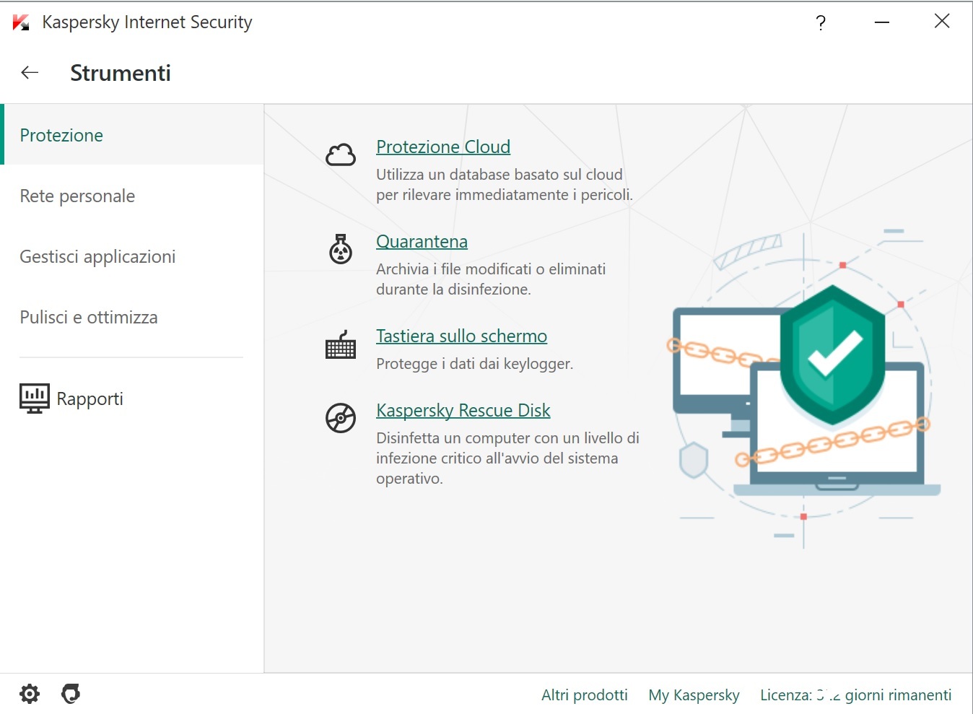This screenshot has width=973, height=714.
Task: Click the 'Strumenti' page heading
Action: pyautogui.click(x=121, y=73)
